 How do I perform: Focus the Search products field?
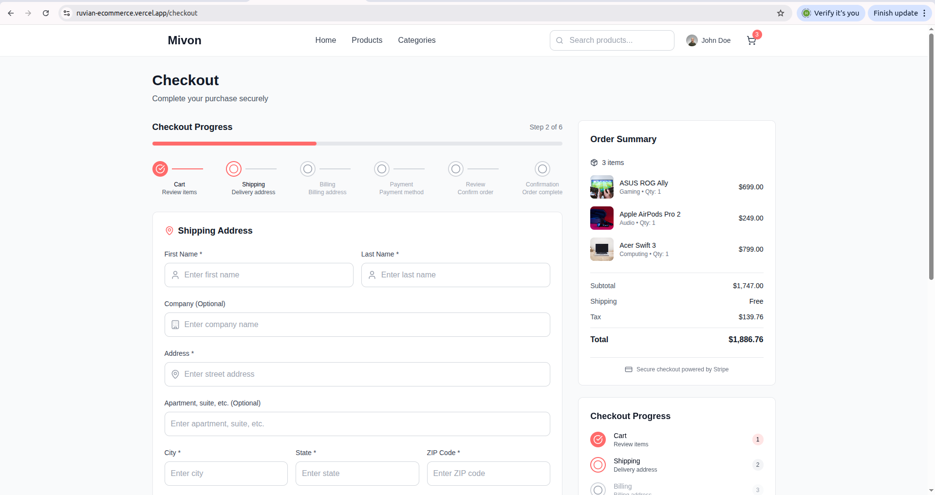612,40
